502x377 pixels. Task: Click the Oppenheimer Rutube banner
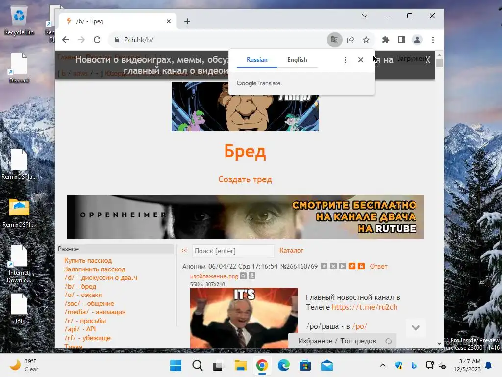pyautogui.click(x=245, y=216)
